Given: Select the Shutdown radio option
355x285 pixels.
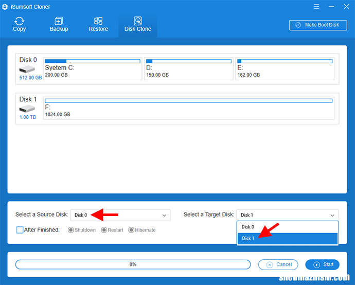Looking at the screenshot, I should [82, 230].
